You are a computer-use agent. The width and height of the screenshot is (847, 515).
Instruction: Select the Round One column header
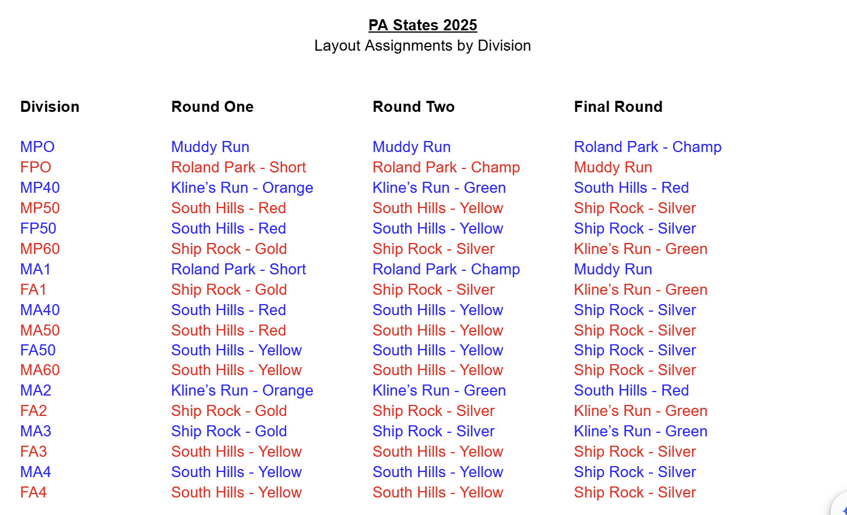[212, 107]
